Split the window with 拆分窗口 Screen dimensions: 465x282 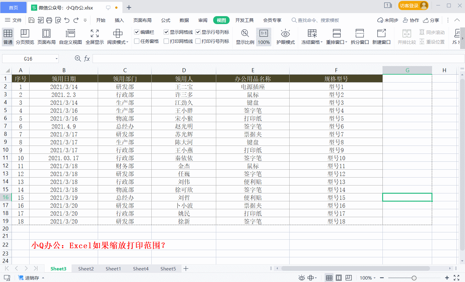click(359, 36)
